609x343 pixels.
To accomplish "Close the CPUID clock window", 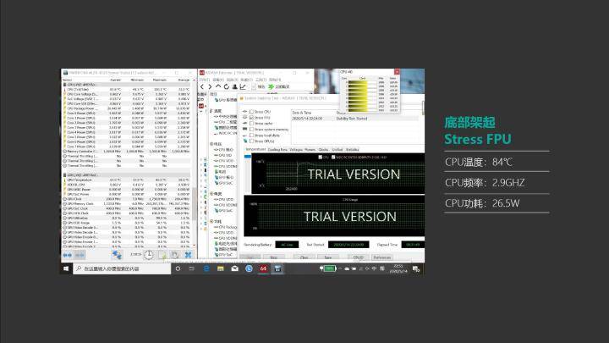I will [397, 72].
